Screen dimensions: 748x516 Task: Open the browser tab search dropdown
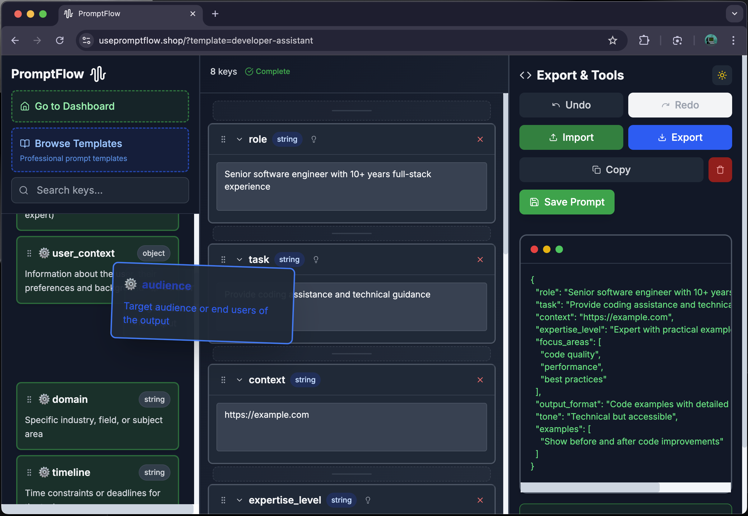coord(734,14)
